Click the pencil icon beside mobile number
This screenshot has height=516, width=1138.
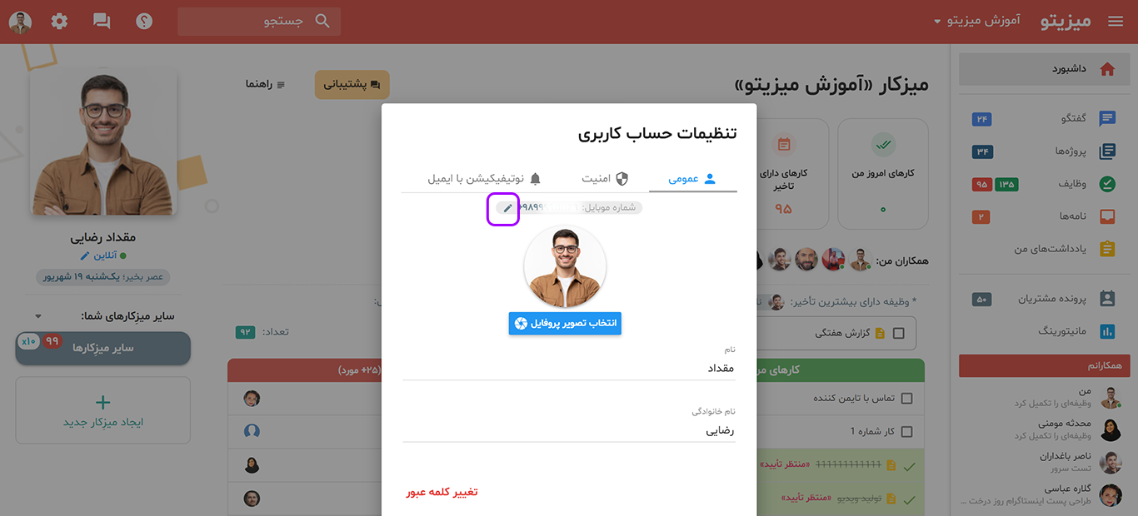tap(507, 208)
